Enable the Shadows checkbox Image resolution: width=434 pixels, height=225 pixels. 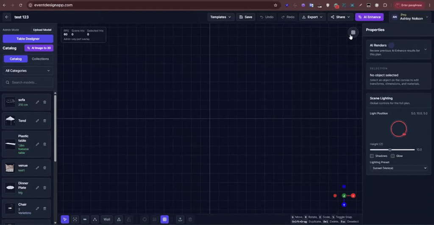click(372, 156)
